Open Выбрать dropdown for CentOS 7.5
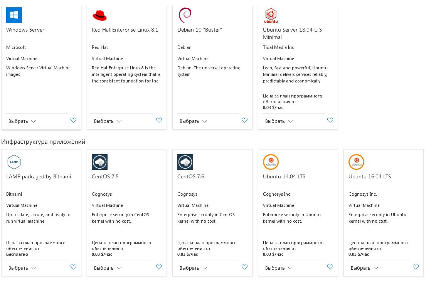Screen dimensions: 441x282 point(108,268)
